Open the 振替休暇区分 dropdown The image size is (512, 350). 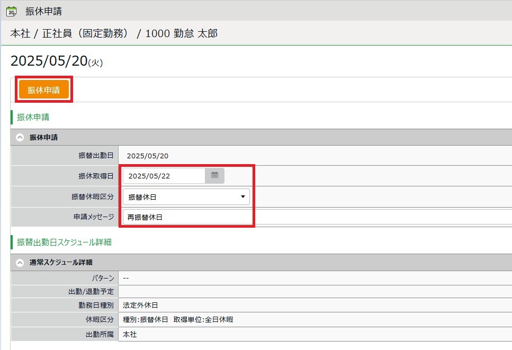point(186,197)
